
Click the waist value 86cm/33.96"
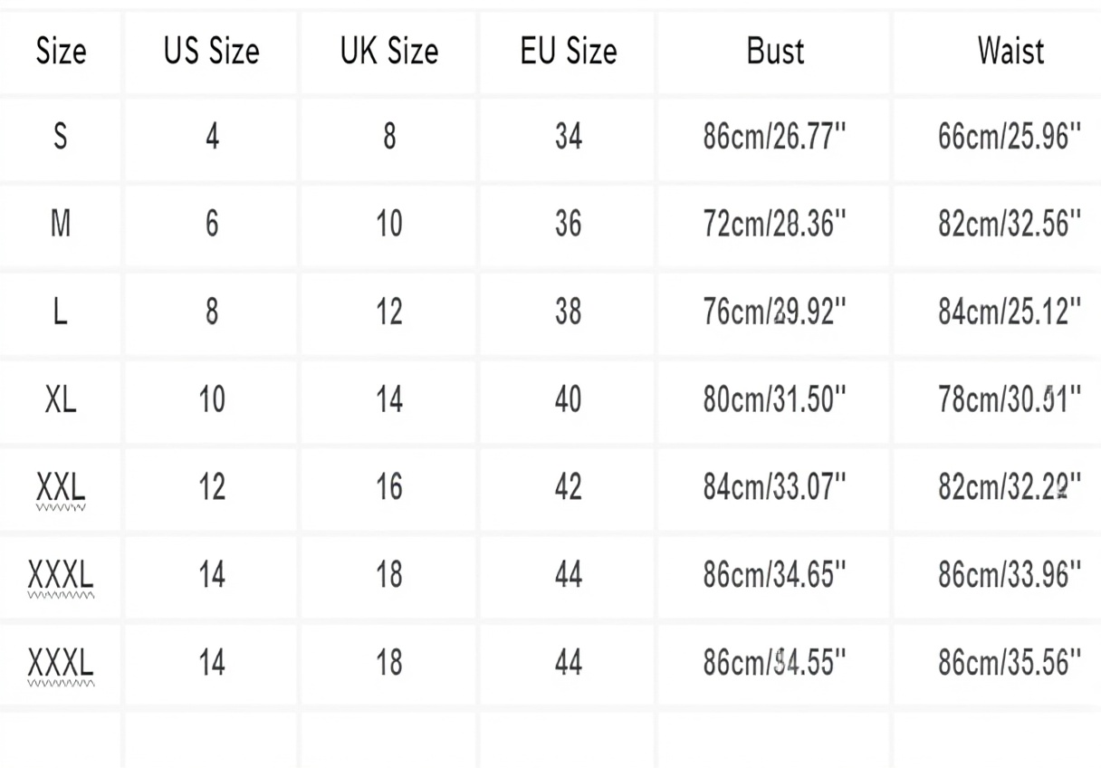1010,574
